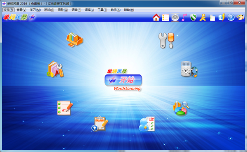Open the test score user icon
247x152 pixels.
tap(147, 124)
